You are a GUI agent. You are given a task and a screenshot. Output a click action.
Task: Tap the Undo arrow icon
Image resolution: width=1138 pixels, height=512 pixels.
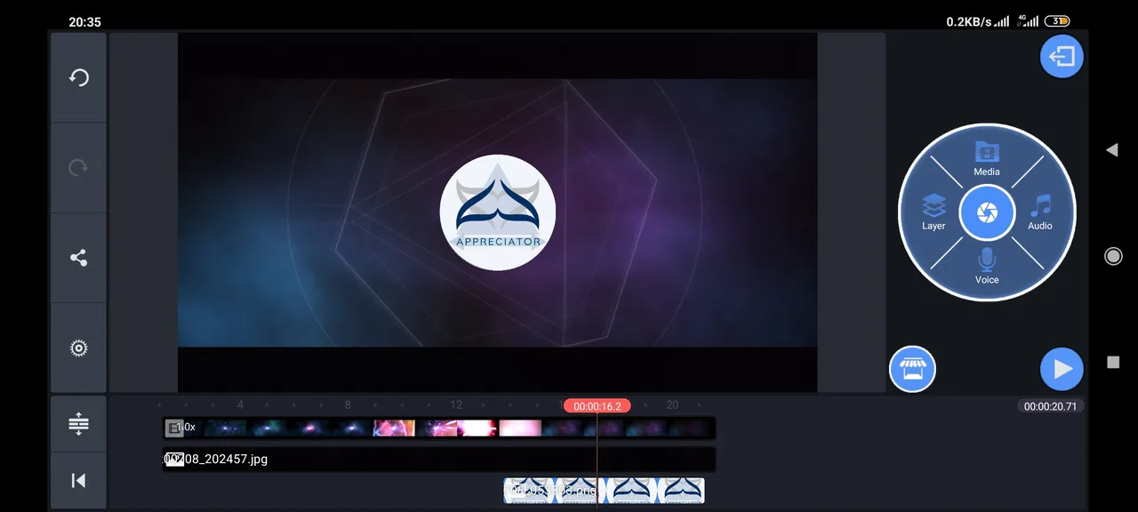click(x=79, y=77)
